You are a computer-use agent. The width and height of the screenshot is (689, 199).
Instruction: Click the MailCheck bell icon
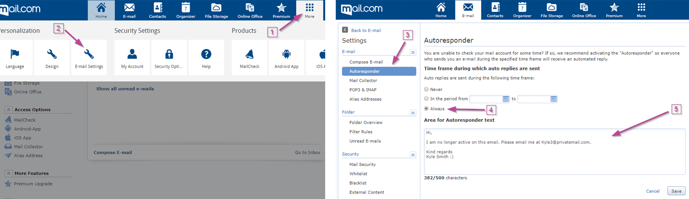click(249, 54)
